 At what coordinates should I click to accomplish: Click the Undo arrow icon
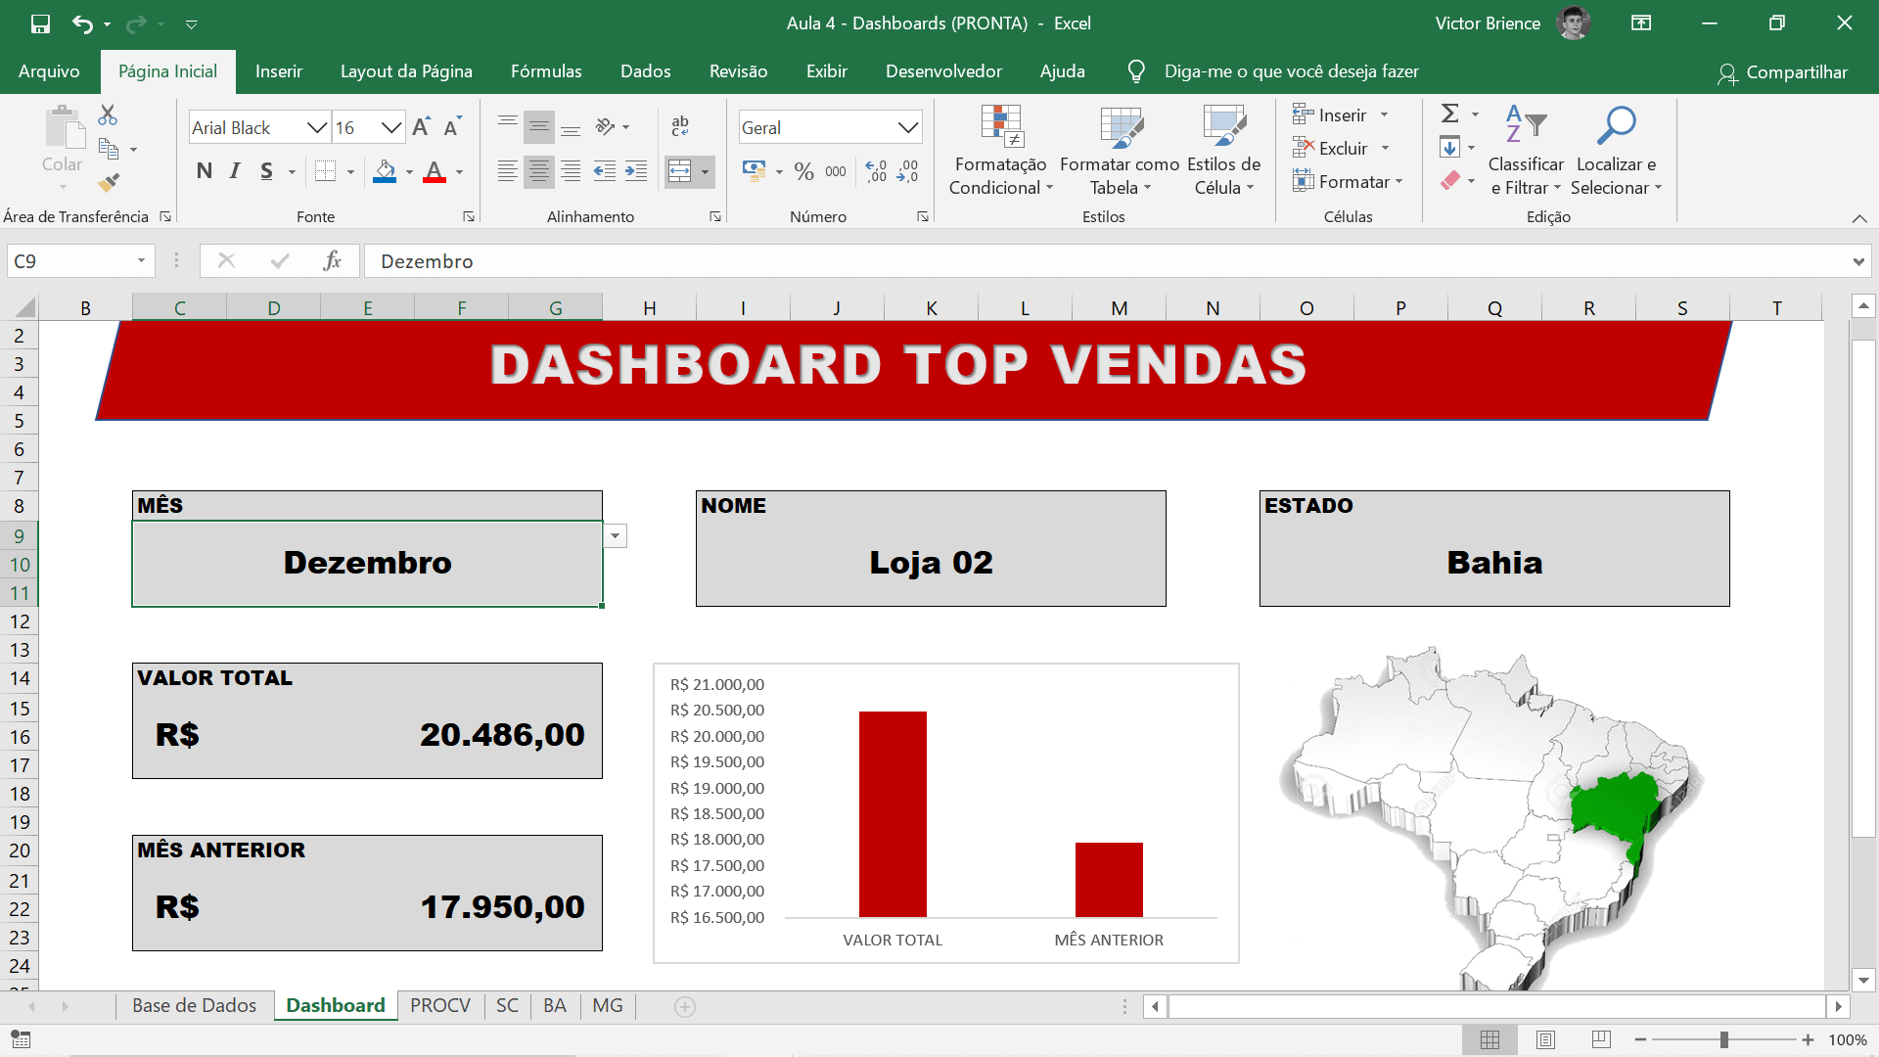(83, 23)
